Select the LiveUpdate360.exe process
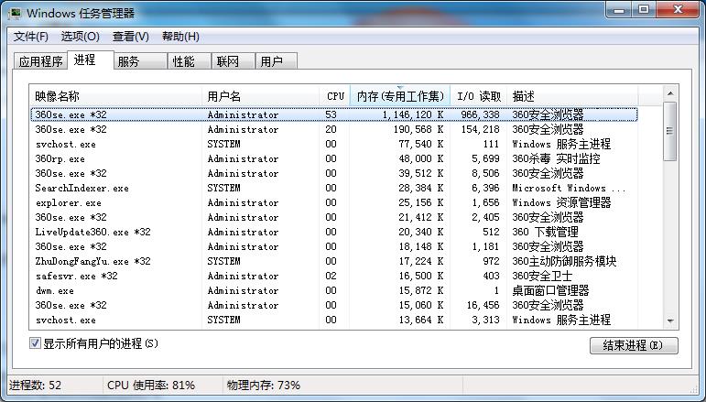 coord(334,232)
